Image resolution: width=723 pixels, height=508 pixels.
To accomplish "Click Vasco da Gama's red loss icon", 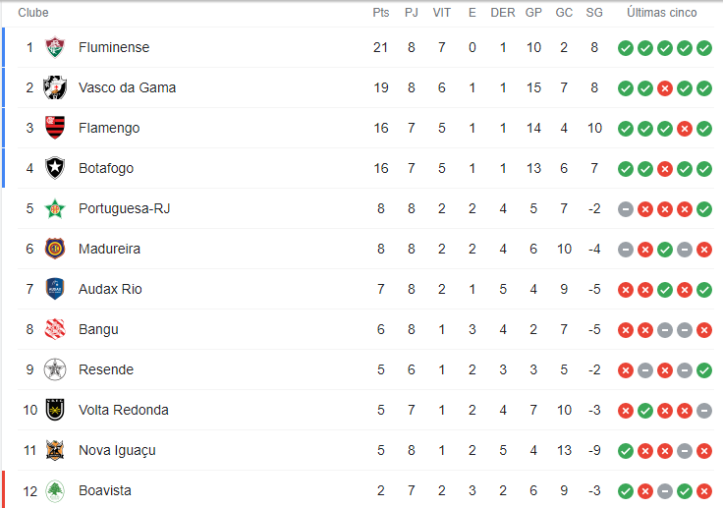I will click(664, 88).
